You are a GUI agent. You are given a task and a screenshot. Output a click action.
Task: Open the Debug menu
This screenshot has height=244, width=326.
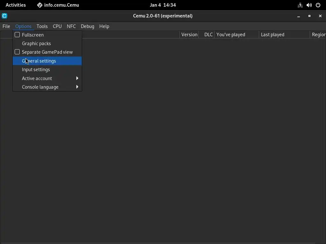88,26
